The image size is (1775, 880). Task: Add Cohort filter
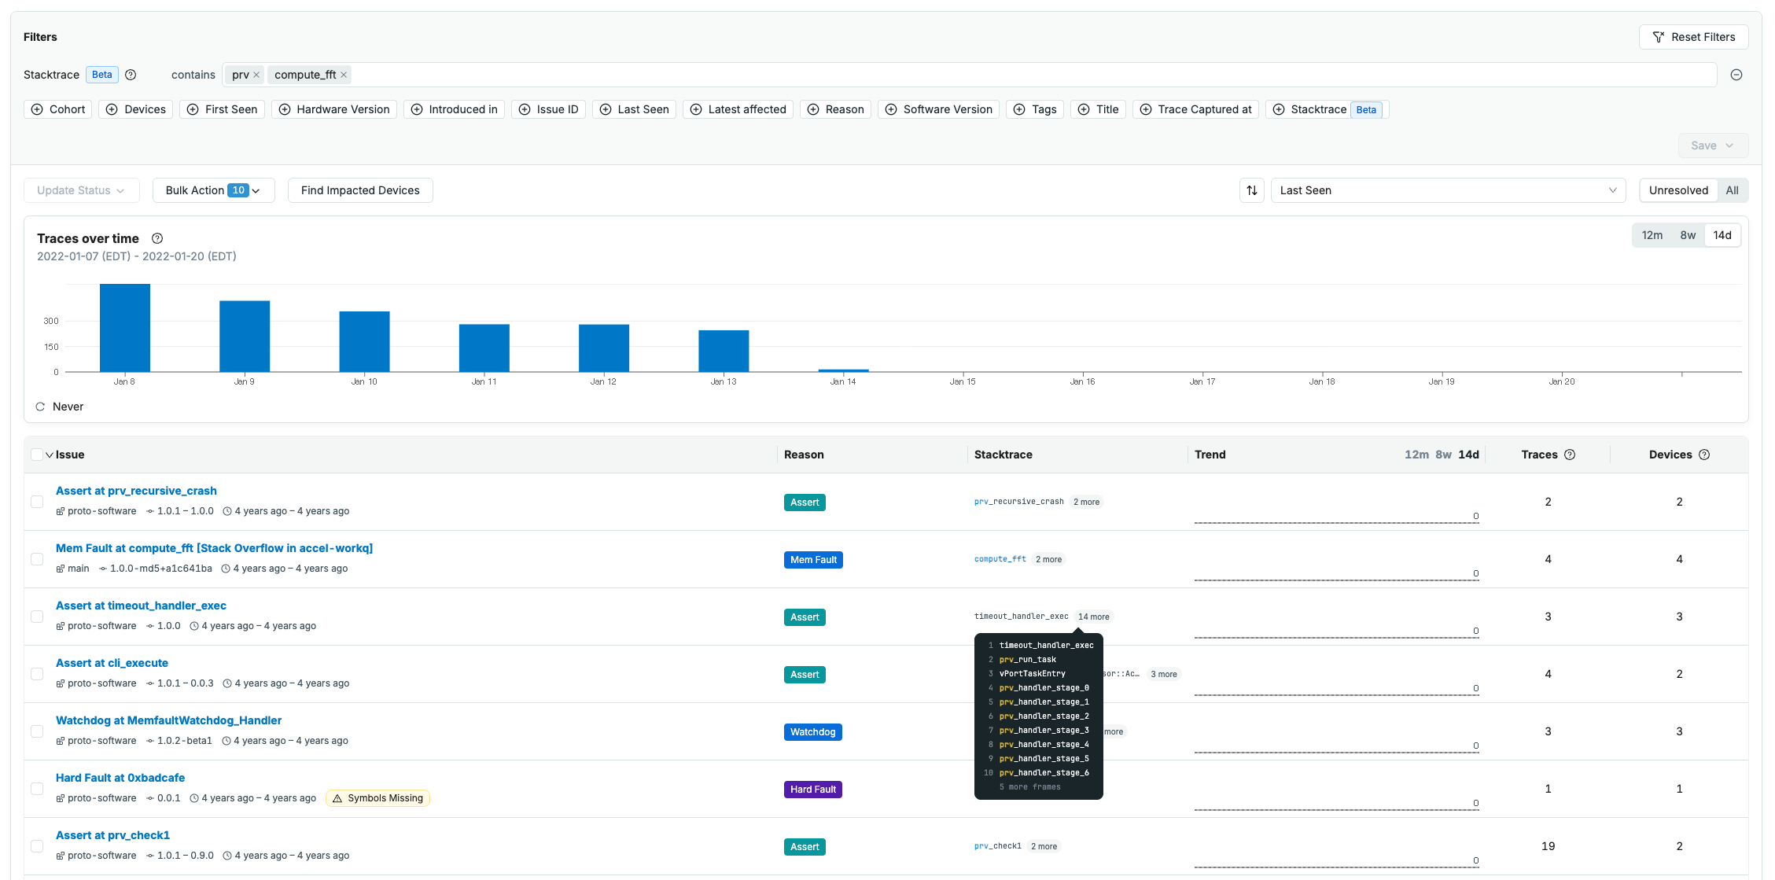(x=58, y=109)
